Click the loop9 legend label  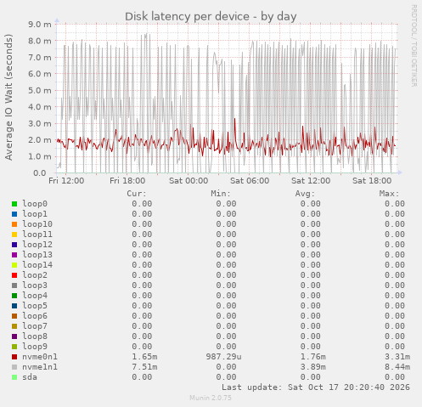pos(35,347)
